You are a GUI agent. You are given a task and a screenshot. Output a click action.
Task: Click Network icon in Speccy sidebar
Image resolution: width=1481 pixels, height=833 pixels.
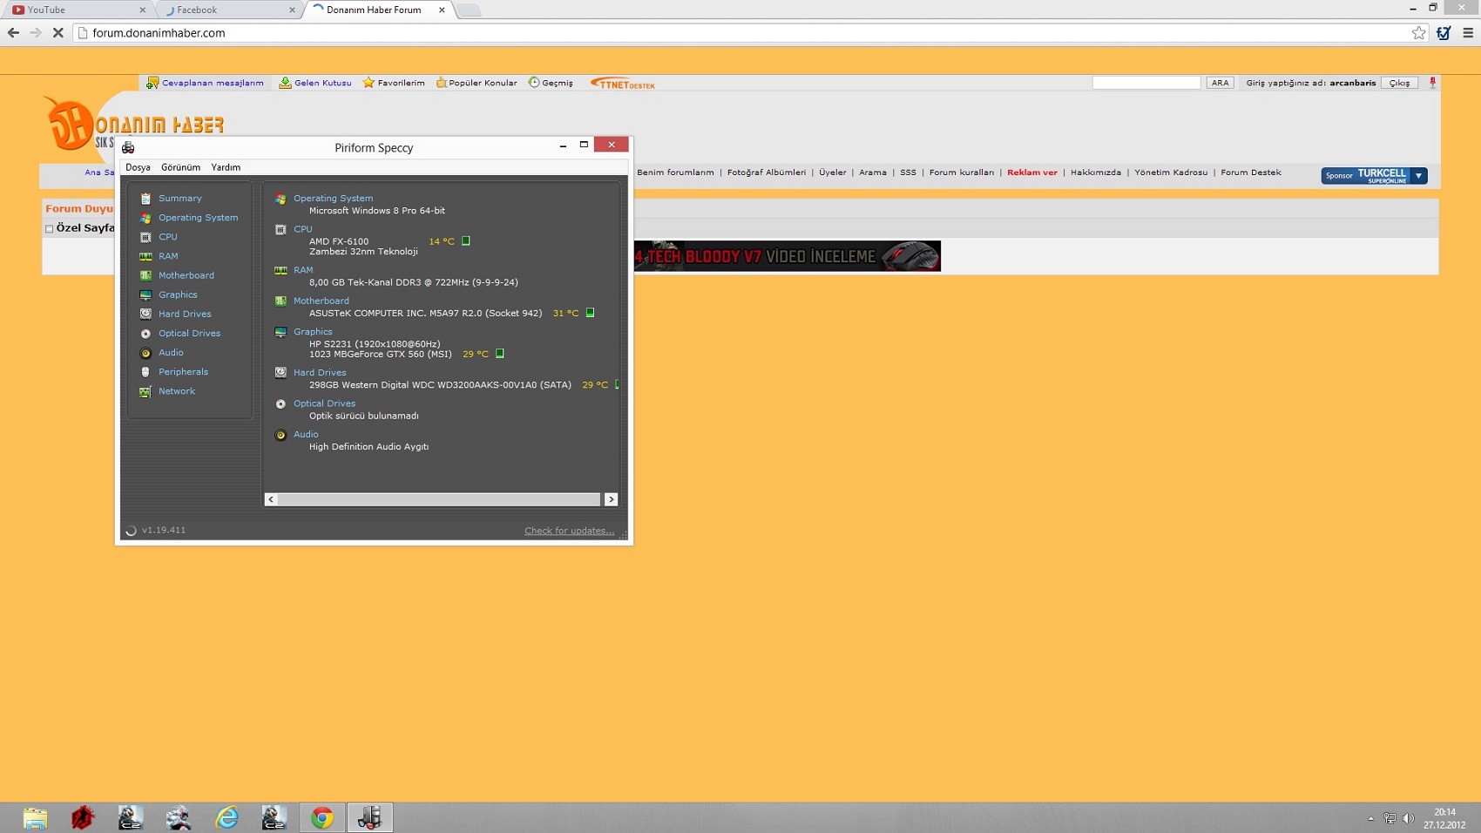pos(145,391)
